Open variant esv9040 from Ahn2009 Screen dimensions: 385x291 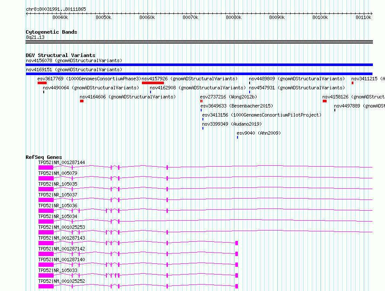click(x=259, y=133)
